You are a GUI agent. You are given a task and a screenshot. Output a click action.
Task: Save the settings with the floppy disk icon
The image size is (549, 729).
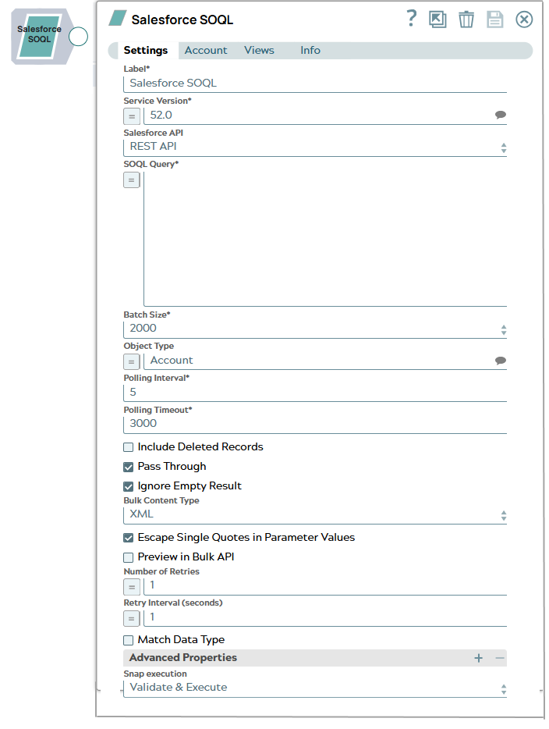494,20
